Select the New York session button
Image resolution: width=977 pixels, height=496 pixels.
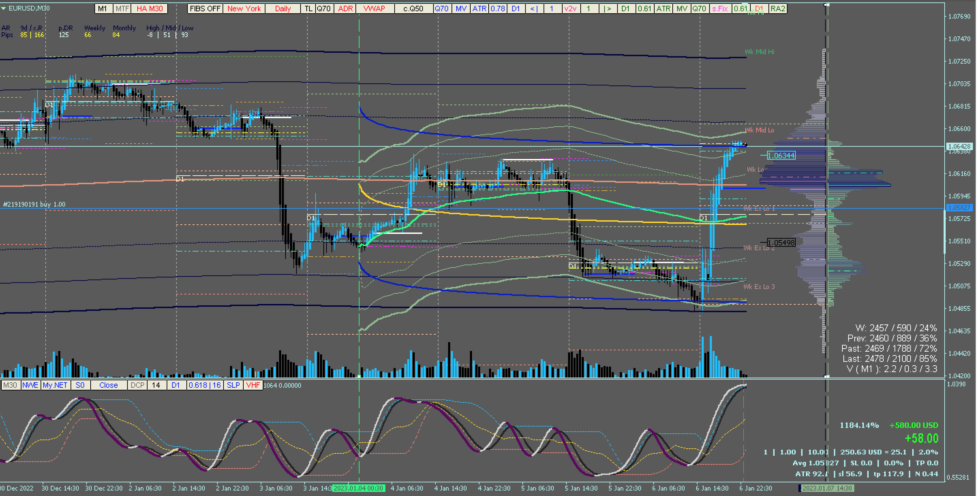(244, 8)
